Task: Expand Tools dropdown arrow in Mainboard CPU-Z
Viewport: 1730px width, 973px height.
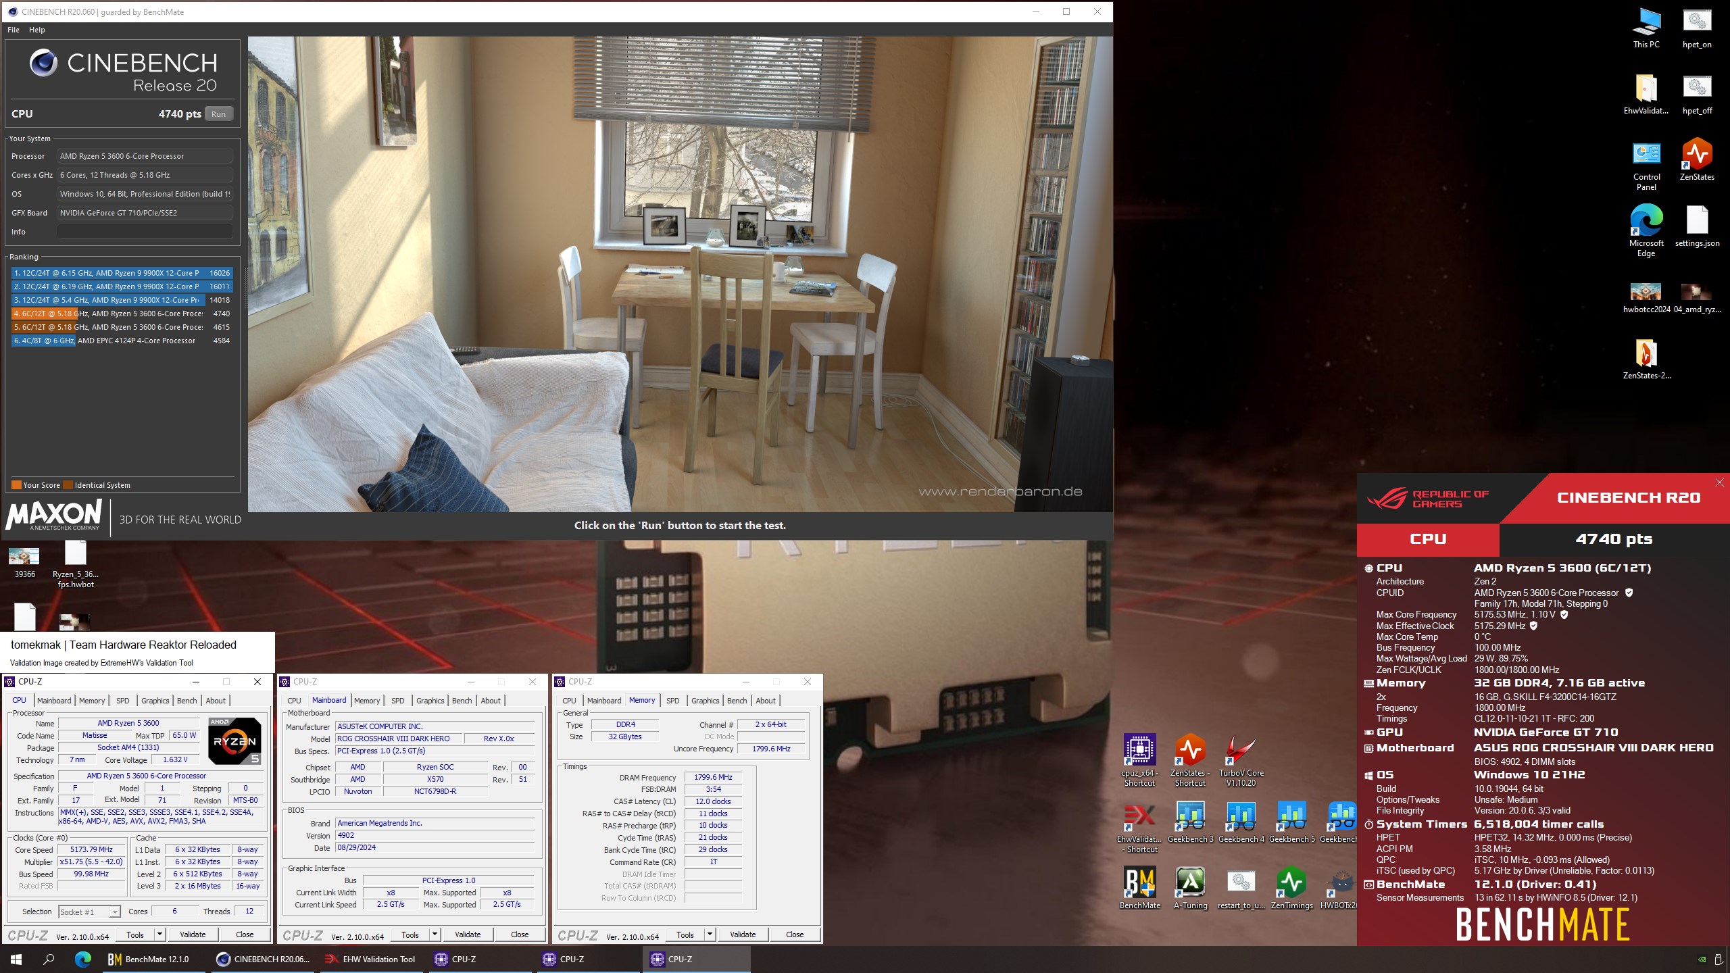Action: [435, 934]
